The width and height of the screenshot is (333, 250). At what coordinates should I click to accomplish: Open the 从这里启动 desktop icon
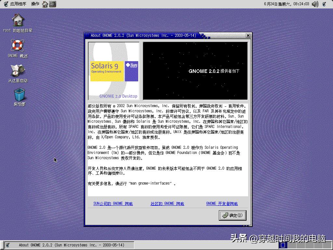click(x=18, y=73)
